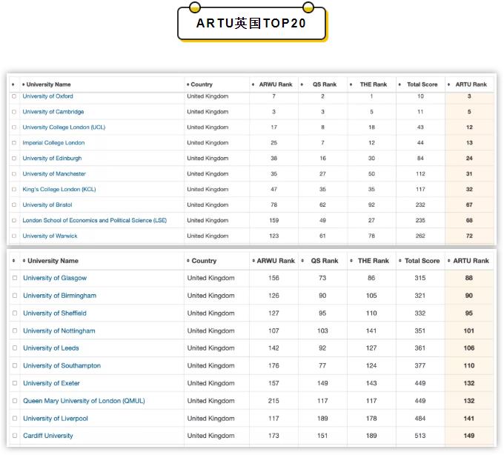Sort by ARTU Rank in the Glasgow table
Screen dimensions: 504x458
(470, 261)
